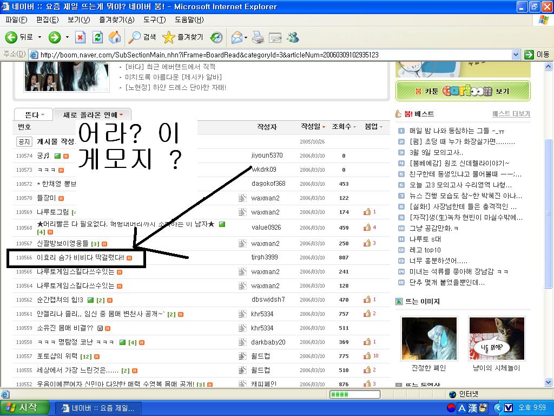
Task: Click the taskbar clock 오후 9:59
Action: click(x=532, y=408)
